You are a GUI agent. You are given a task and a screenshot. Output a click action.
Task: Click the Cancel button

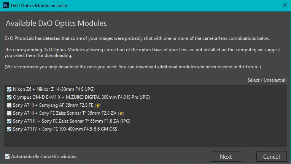tap(271, 156)
